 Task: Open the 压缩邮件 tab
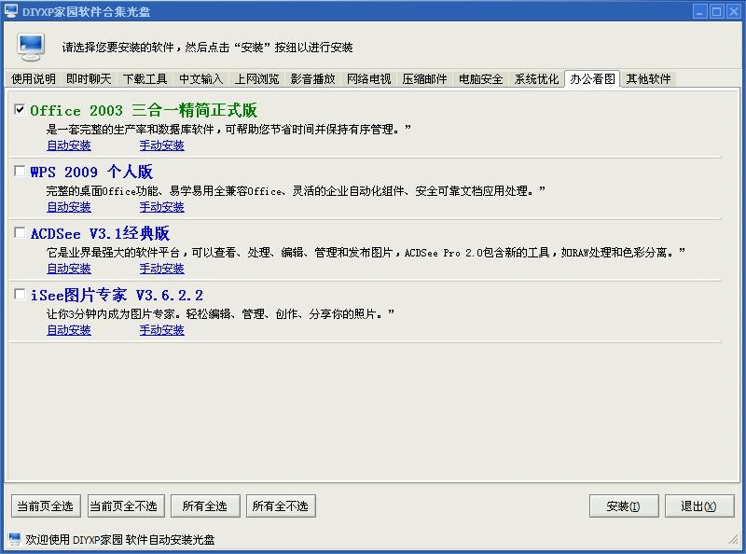(424, 78)
